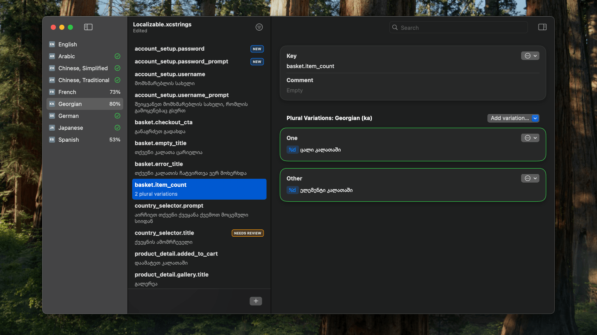Open the filter options icon
The width and height of the screenshot is (597, 335).
tap(259, 27)
